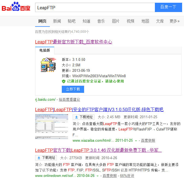Click the LeapFTP application icon image
This screenshot has width=184, height=181.
click(x=48, y=65)
